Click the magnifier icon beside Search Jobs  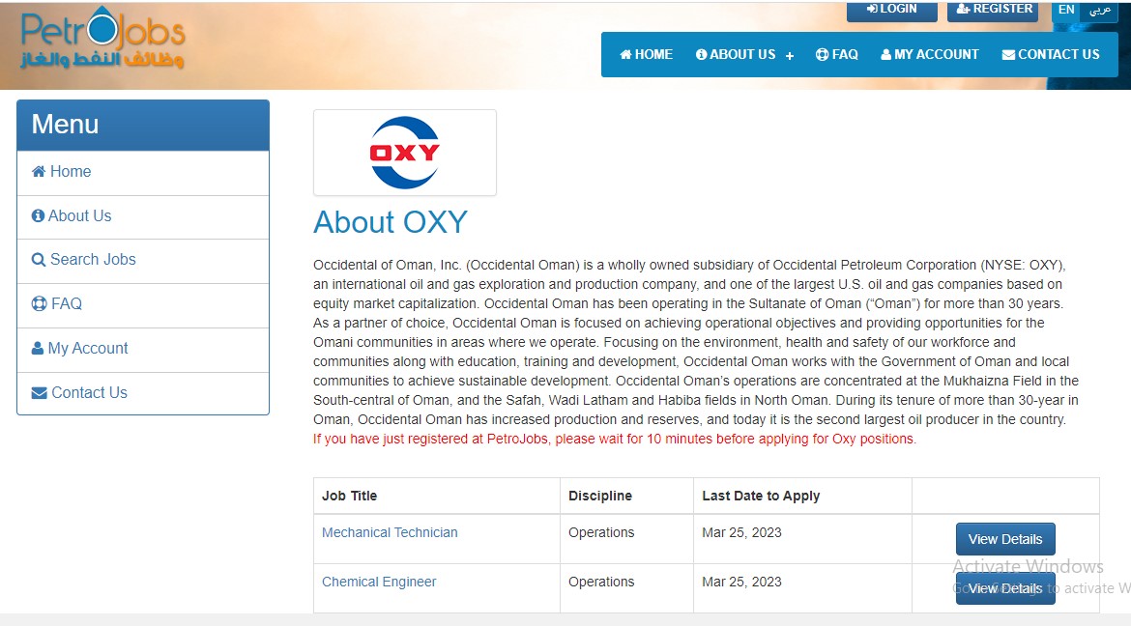pyautogui.click(x=39, y=260)
